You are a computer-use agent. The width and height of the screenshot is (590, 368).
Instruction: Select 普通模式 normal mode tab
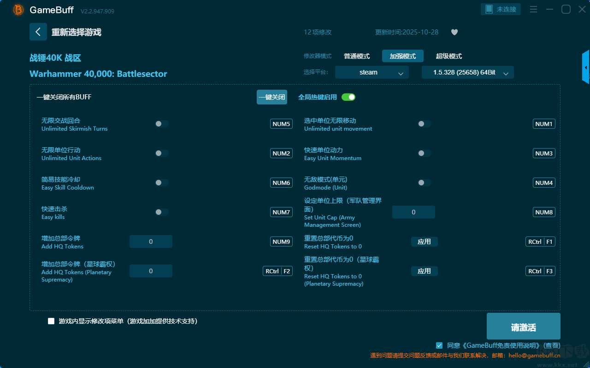coord(357,56)
